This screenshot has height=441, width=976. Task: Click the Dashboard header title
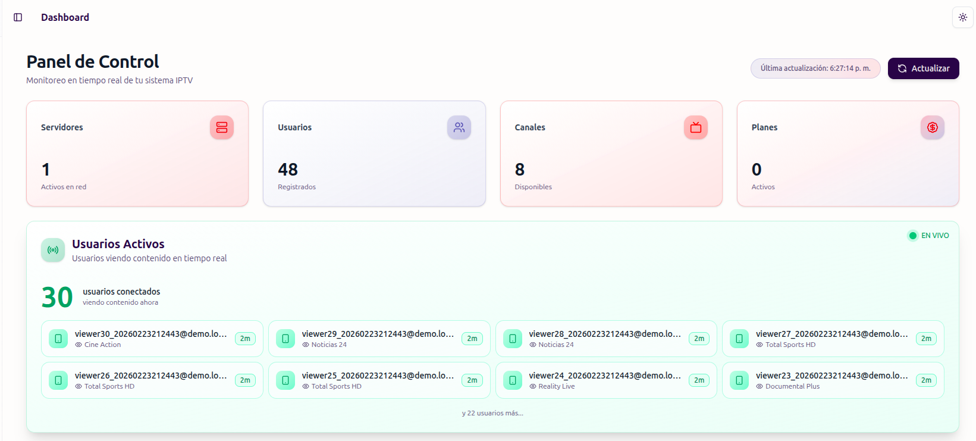pos(65,17)
